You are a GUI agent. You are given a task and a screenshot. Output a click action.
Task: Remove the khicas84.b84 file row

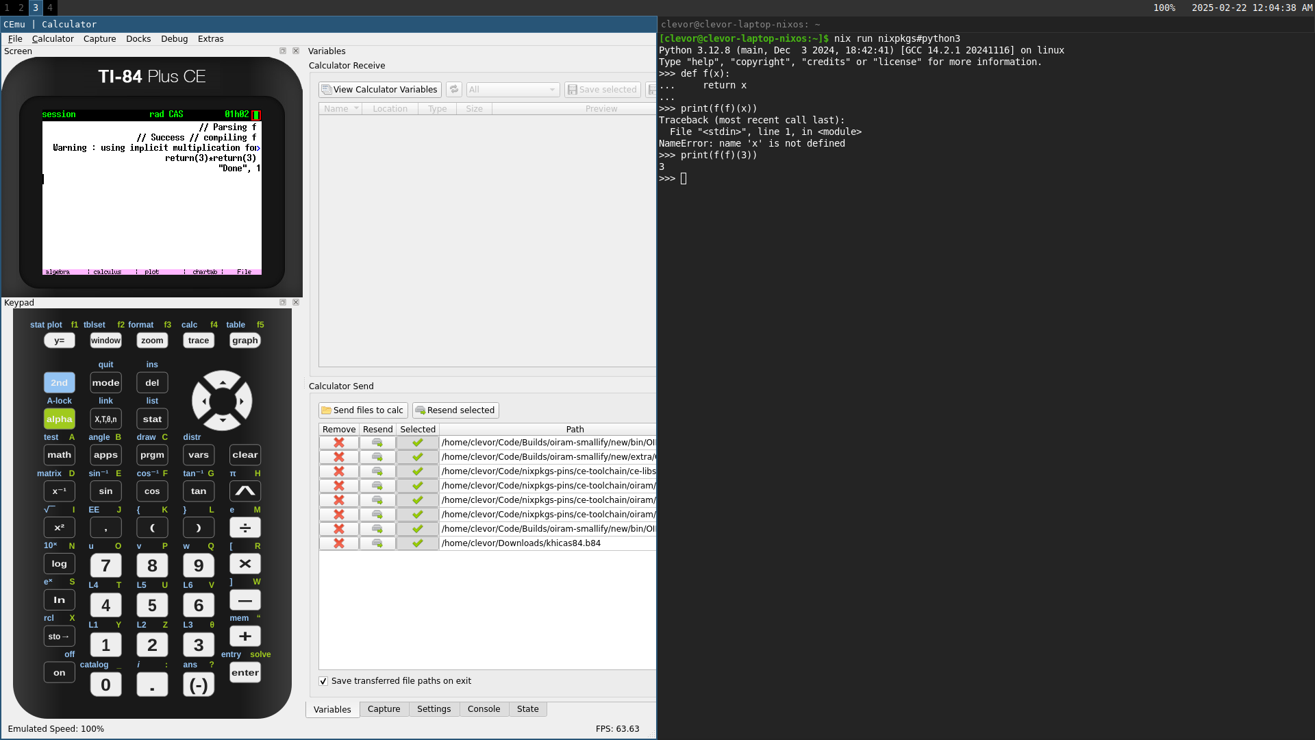[x=339, y=543]
